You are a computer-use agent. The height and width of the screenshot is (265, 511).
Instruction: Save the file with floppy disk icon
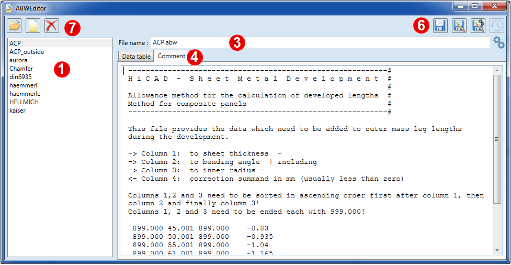(440, 26)
